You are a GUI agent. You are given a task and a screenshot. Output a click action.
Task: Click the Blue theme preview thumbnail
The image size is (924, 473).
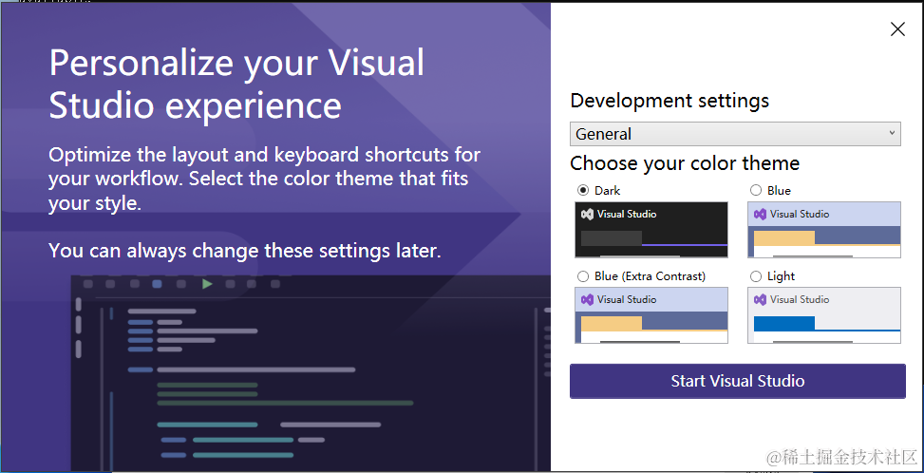(824, 230)
